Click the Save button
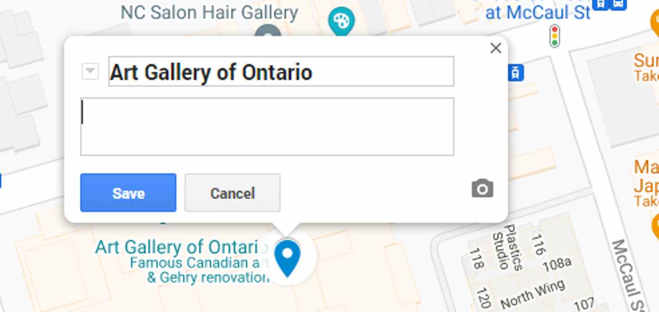This screenshot has width=659, height=312. 128,193
